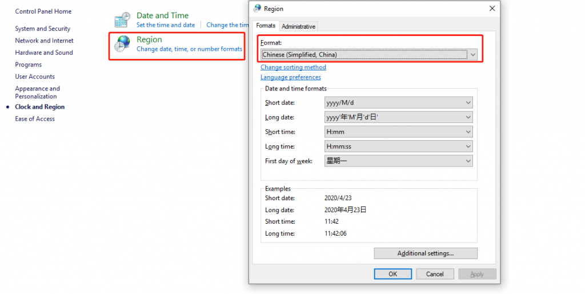Open Appearance and Personalization category
Image resolution: width=585 pixels, height=294 pixels.
point(37,92)
